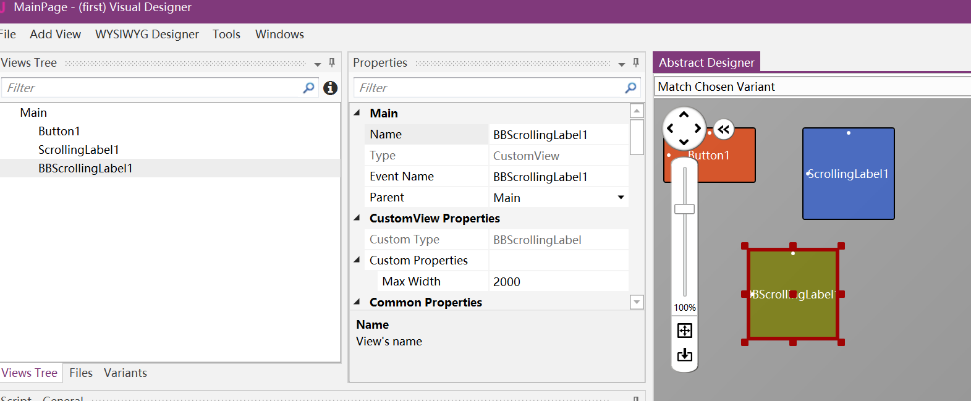Pan designer up with the top arrow
The height and width of the screenshot is (401, 971).
(684, 115)
